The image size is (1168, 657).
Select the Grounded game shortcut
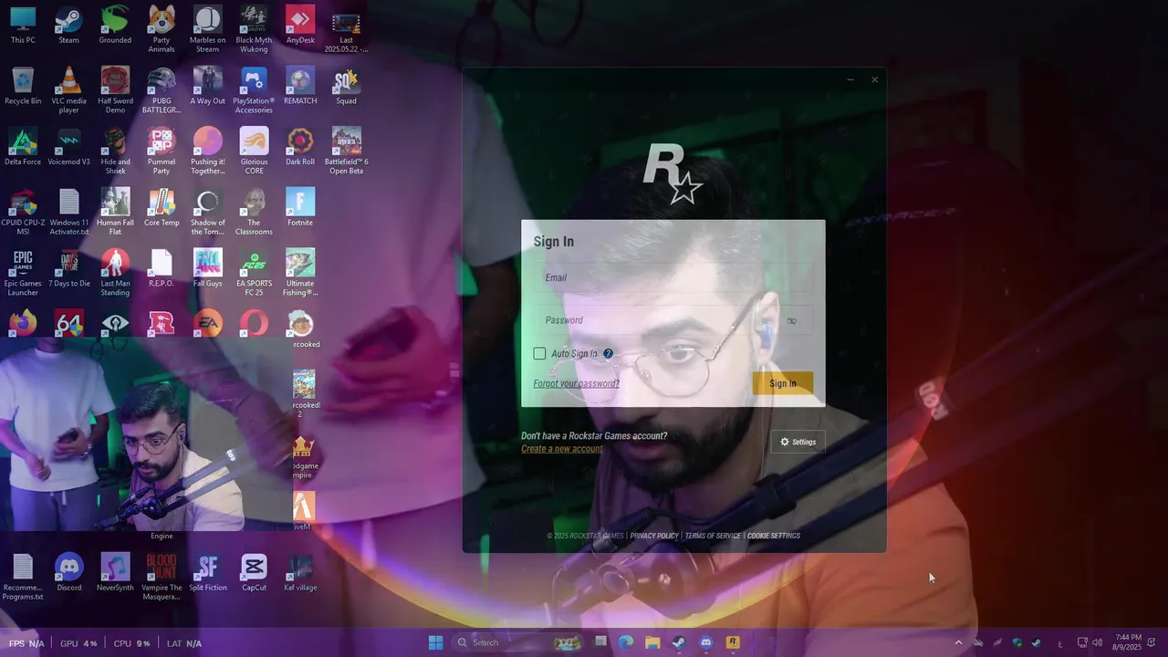pos(115,26)
